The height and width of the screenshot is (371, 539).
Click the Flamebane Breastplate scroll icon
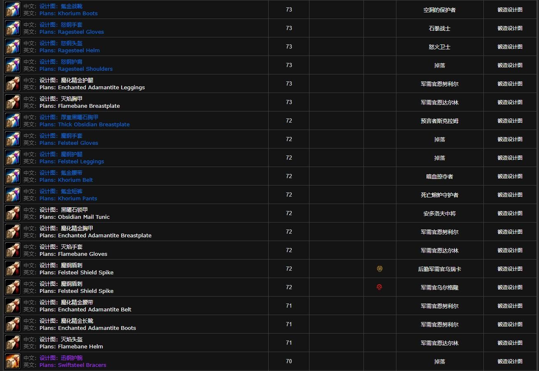13,102
